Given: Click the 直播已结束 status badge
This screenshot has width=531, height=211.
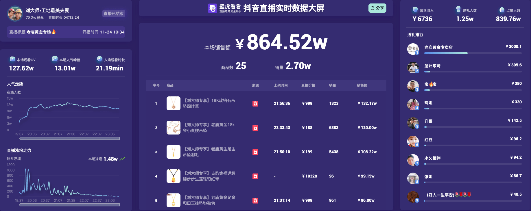Looking at the screenshot, I should coord(114,14).
